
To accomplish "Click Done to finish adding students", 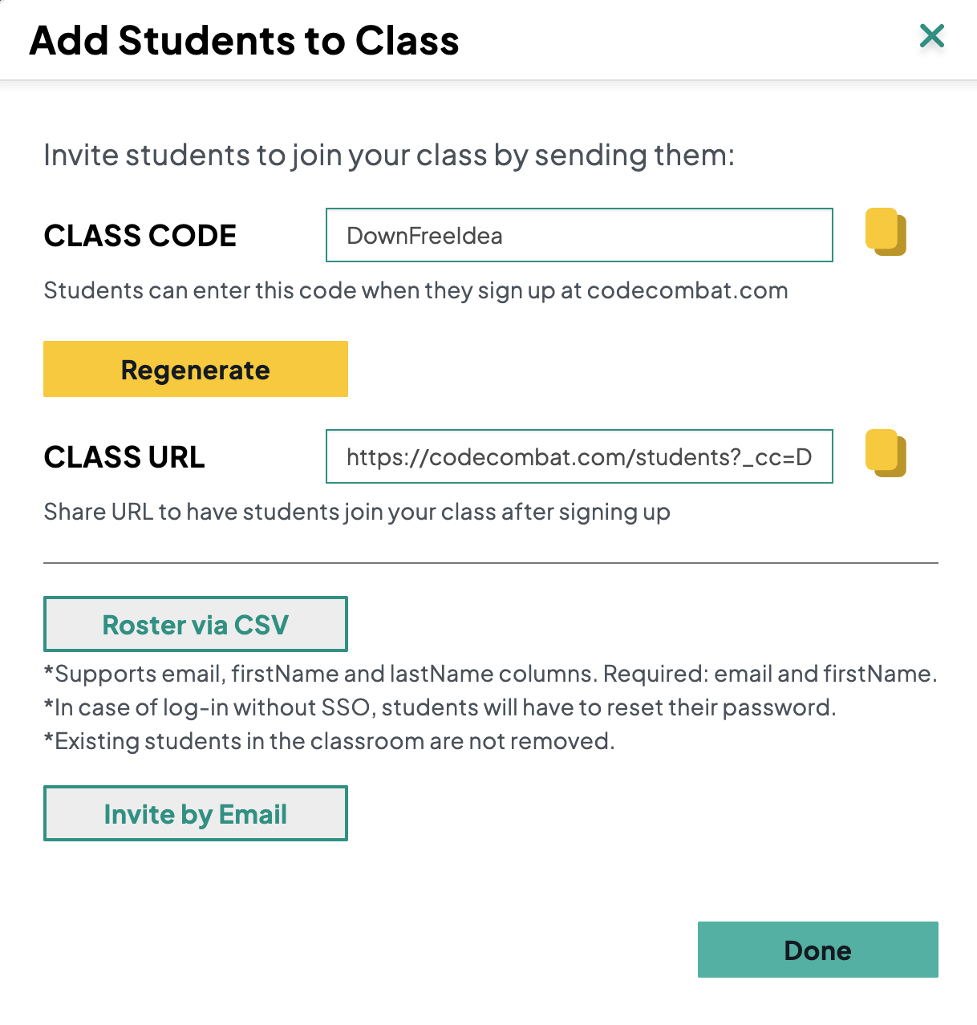I will pos(817,950).
